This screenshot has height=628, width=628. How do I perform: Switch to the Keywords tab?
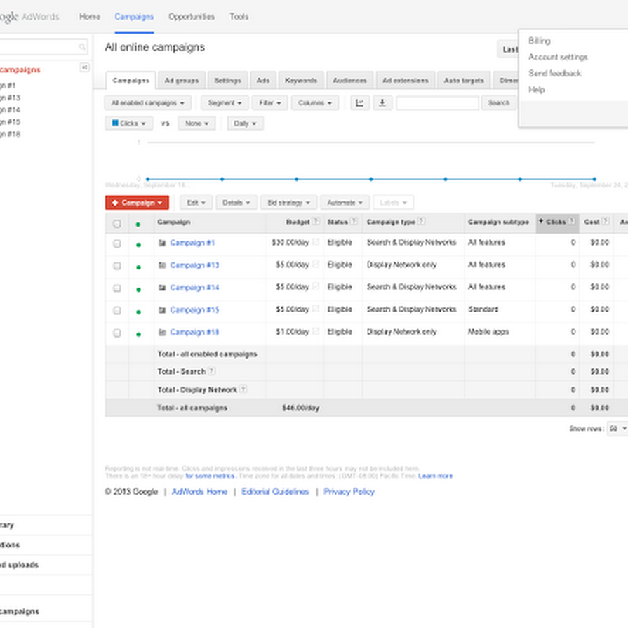pyautogui.click(x=301, y=81)
